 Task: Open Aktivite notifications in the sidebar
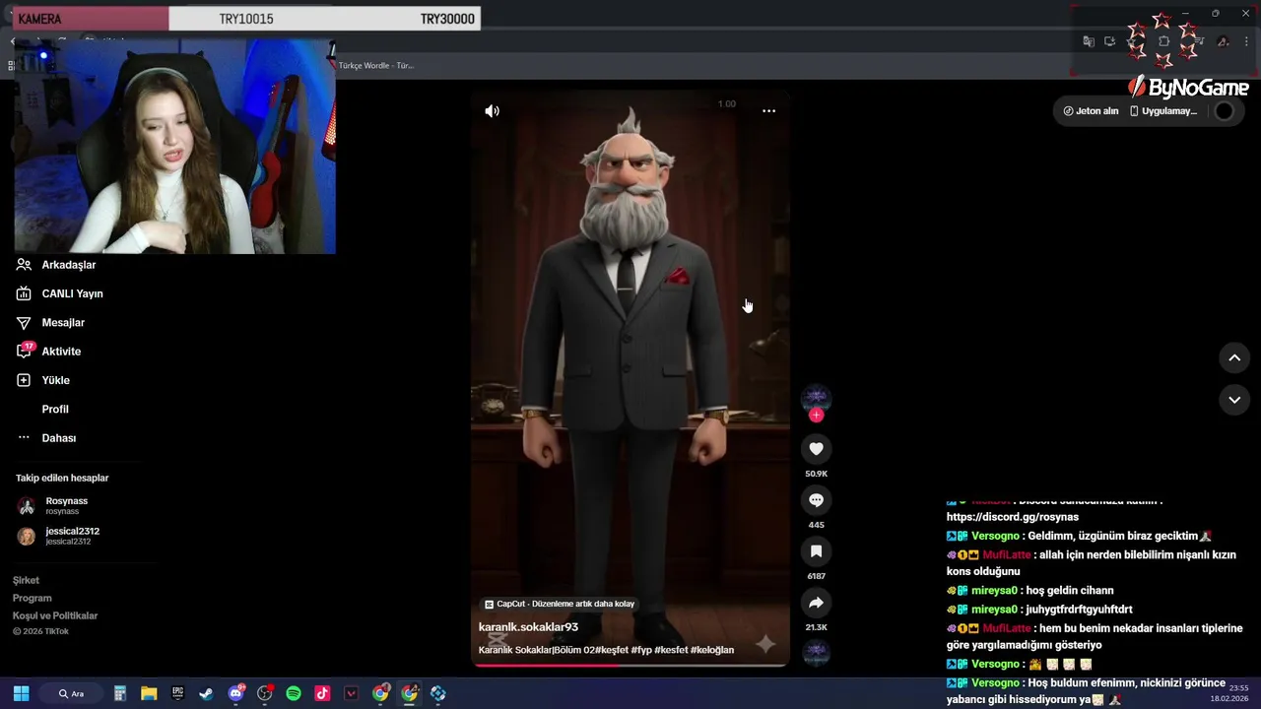[48, 352]
